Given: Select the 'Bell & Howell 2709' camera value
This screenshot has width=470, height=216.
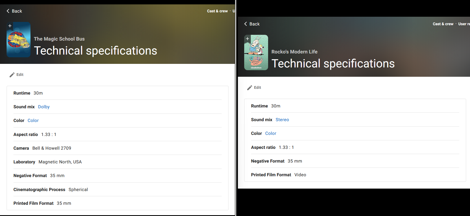Looking at the screenshot, I should coord(52,148).
